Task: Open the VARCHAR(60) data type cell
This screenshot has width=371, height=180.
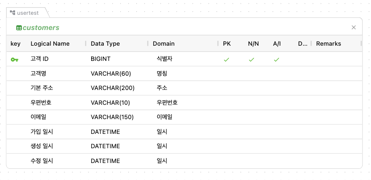Action: point(111,73)
